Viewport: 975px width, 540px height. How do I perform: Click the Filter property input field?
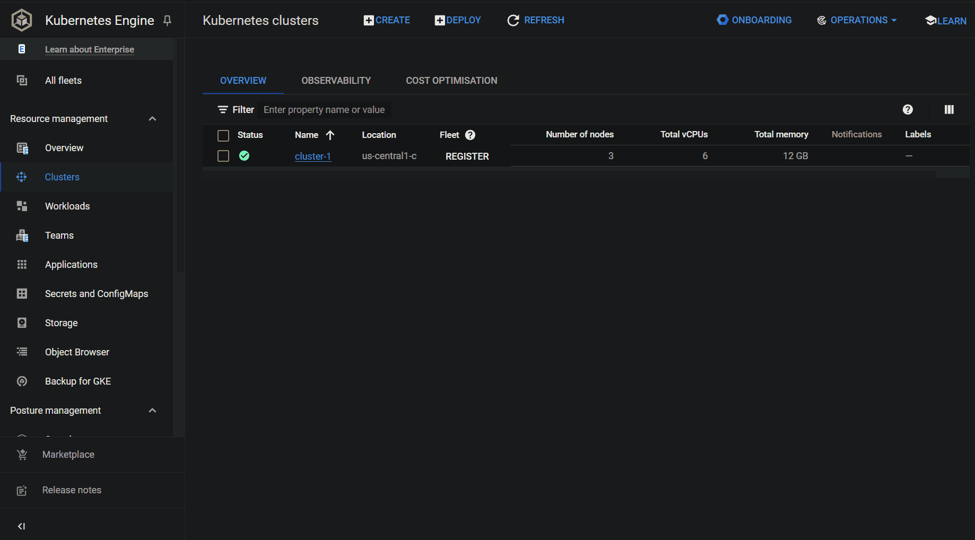324,109
